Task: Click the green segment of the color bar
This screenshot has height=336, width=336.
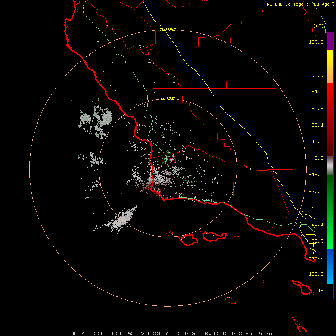Action: pyautogui.click(x=330, y=212)
